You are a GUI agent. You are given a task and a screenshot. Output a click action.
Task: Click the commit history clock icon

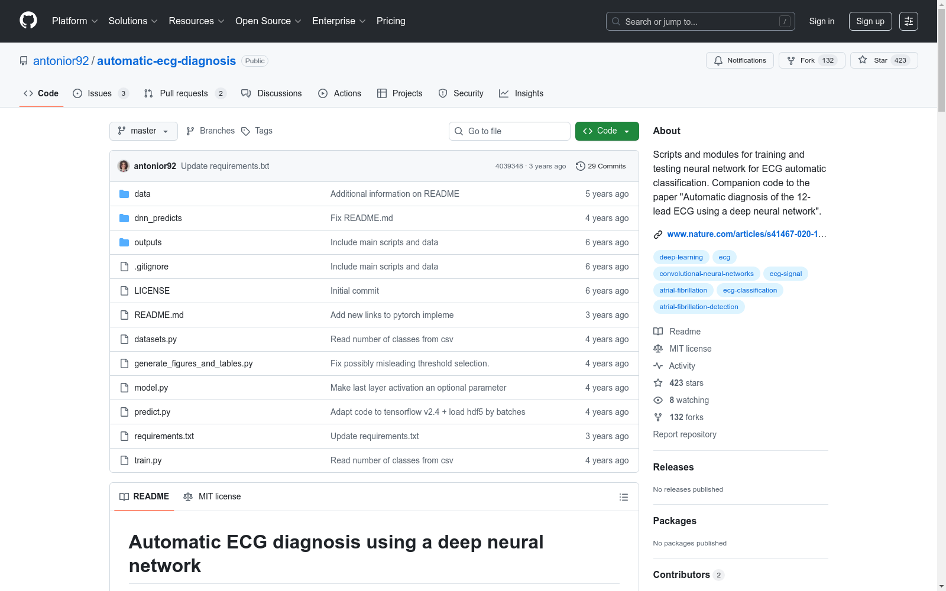pyautogui.click(x=581, y=166)
